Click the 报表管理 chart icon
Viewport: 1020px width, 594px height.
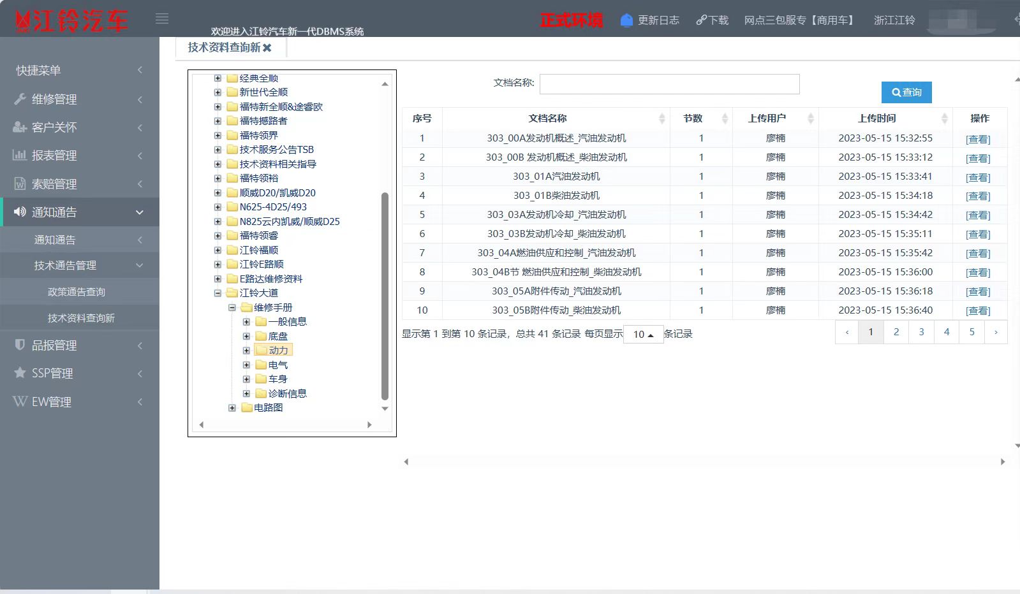(x=20, y=155)
